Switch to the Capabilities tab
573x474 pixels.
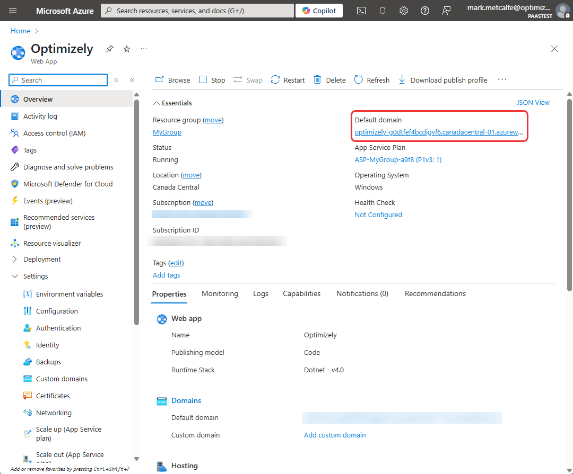[301, 294]
